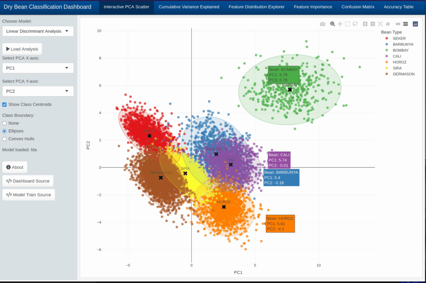
Task: Select the Zoom tool in plot toolbar
Action: 332,24
